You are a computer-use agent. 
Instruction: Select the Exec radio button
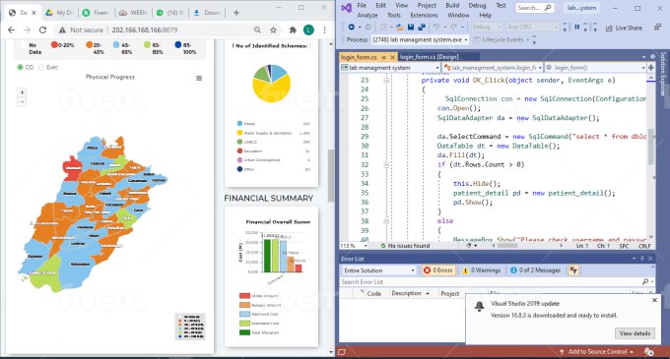click(41, 67)
